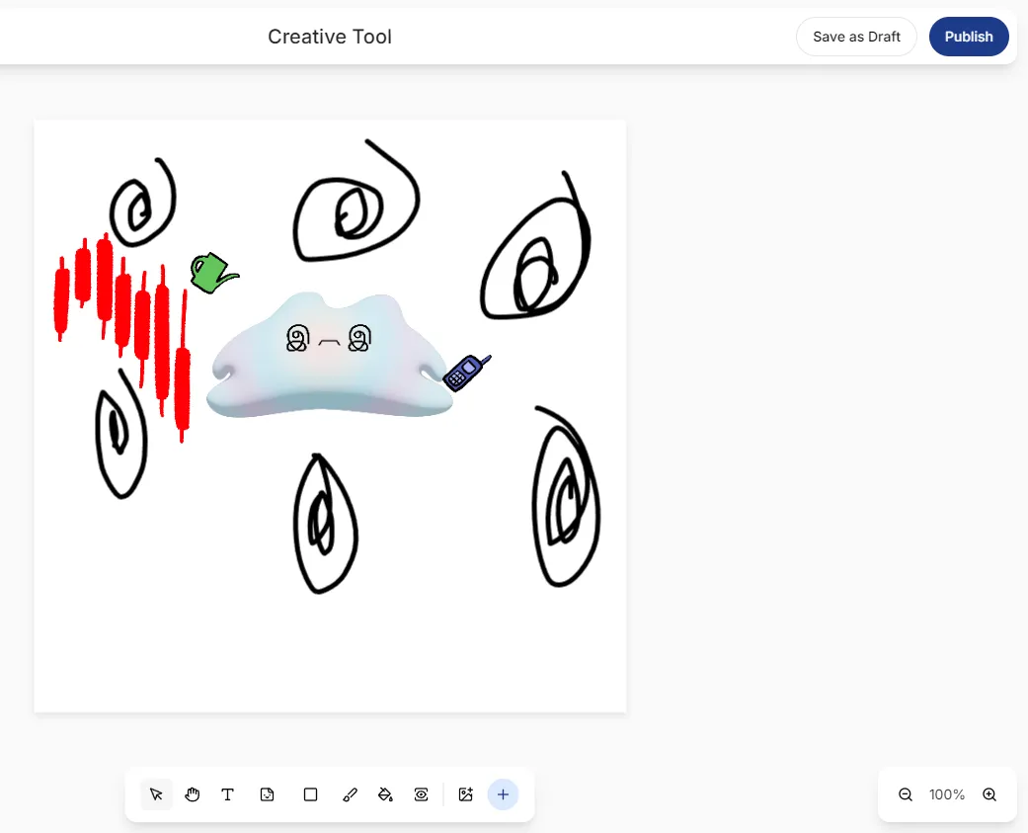
Task: Zoom in using the plus magnifier
Action: (x=989, y=794)
